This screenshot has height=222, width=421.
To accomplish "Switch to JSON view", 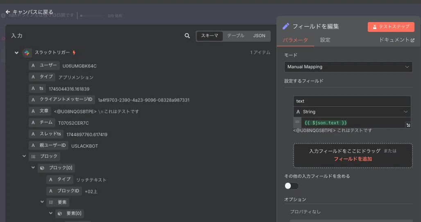I will [x=259, y=36].
